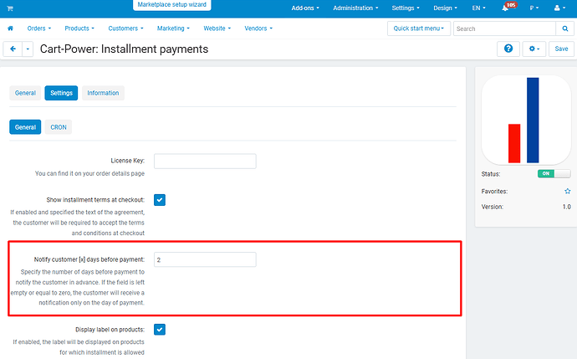This screenshot has width=577, height=359.
Task: Open the Vendors menu
Action: point(258,28)
